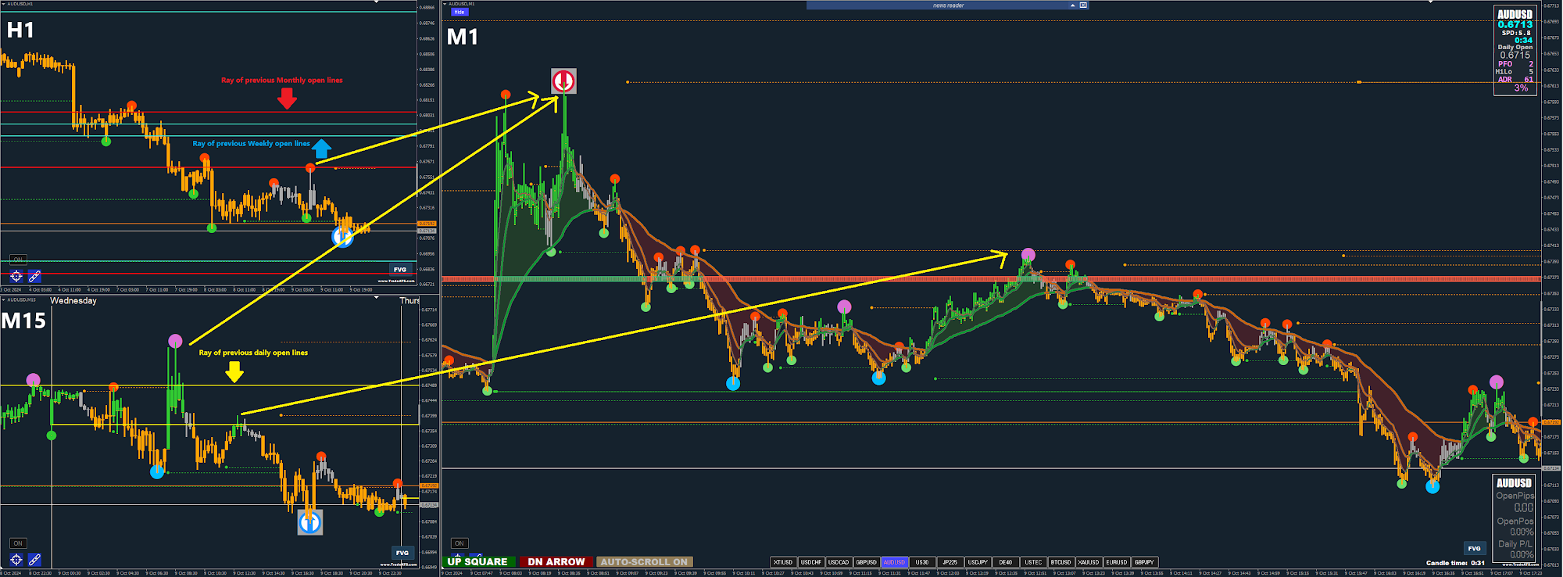
Task: Select the rightmost pink signal dot on M1 chart
Action: click(x=1496, y=382)
